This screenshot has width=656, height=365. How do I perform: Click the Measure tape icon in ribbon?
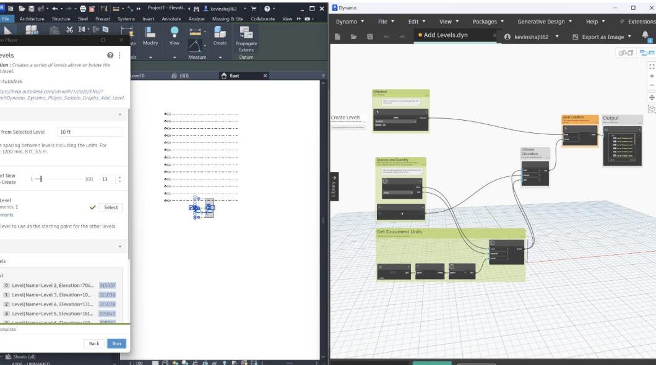(196, 32)
